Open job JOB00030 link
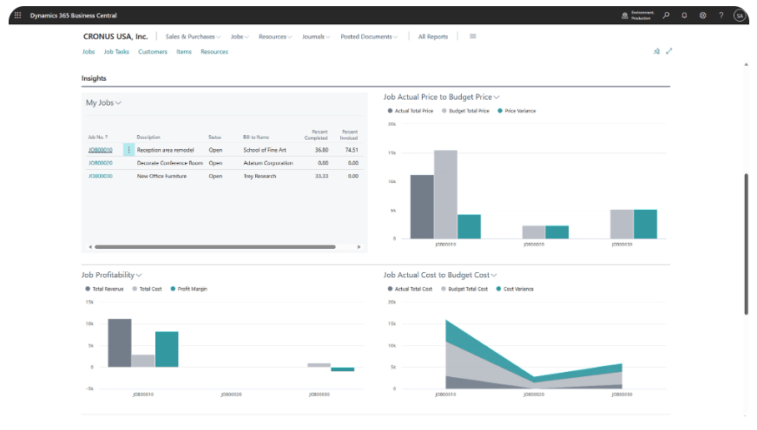Viewport: 757px width, 430px height. (x=101, y=176)
